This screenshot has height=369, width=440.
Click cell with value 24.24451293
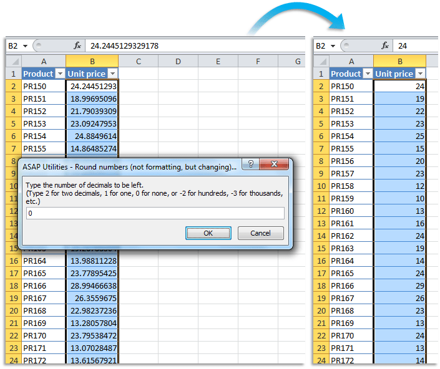coord(92,86)
